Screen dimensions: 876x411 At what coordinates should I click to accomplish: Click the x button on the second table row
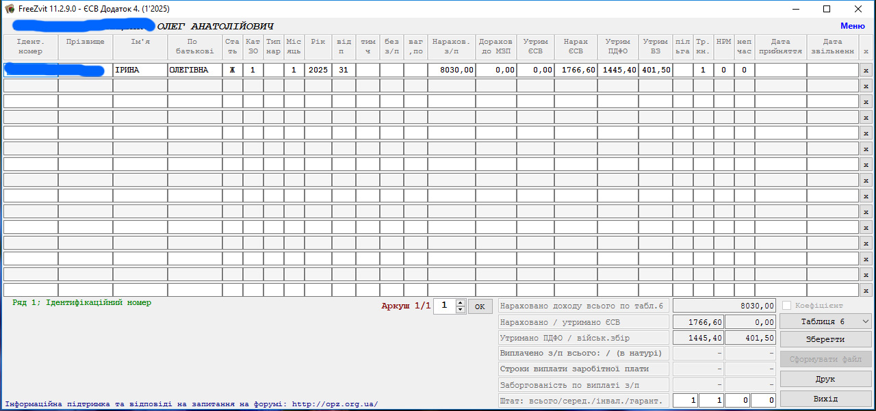(x=866, y=86)
